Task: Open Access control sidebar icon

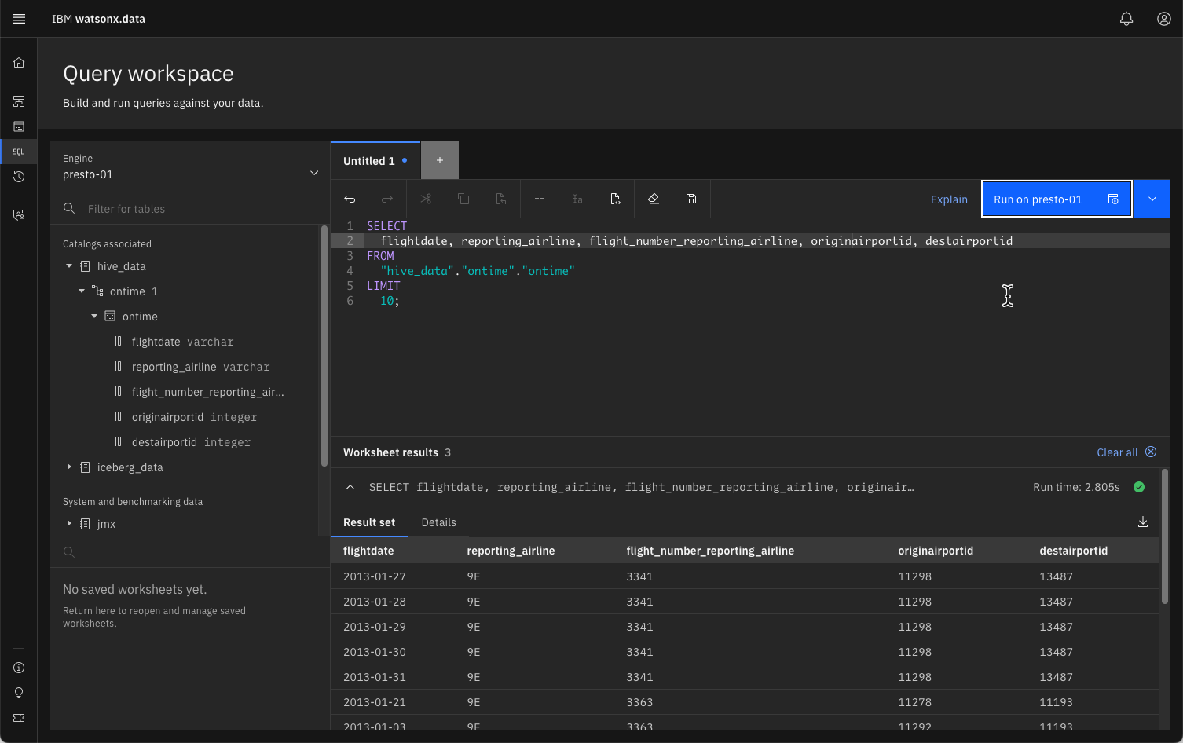Action: (19, 214)
